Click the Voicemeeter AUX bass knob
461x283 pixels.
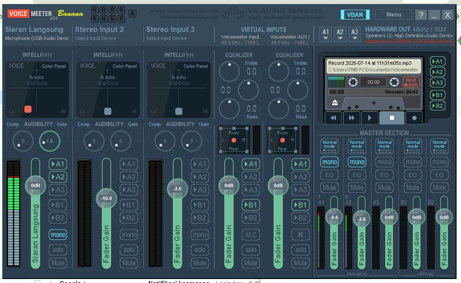tap(279, 108)
